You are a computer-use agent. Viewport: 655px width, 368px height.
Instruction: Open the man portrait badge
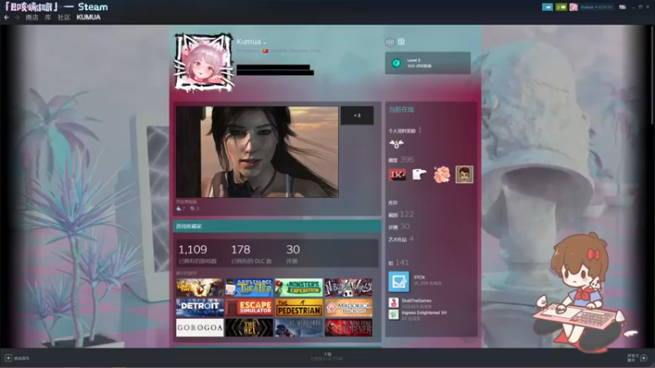coord(464,174)
